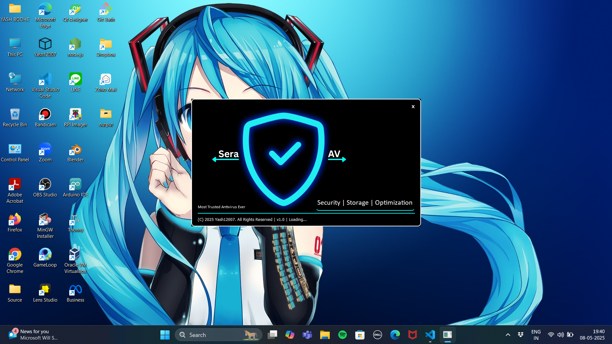Select the Recycle Bin icon
Screen dimensions: 612x344
15,118
